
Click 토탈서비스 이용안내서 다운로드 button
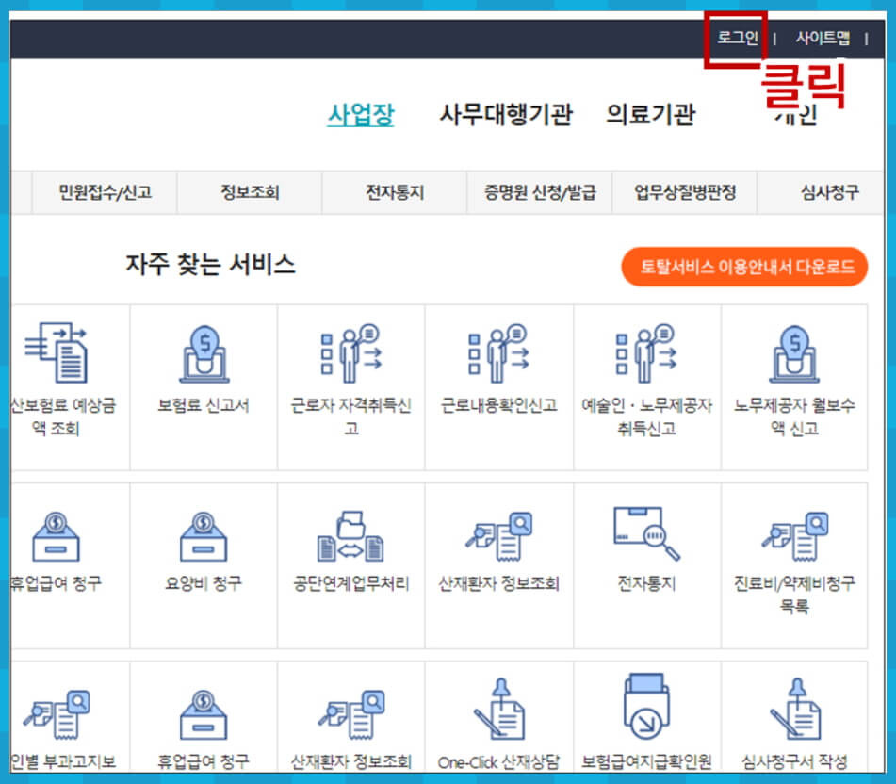click(x=744, y=267)
